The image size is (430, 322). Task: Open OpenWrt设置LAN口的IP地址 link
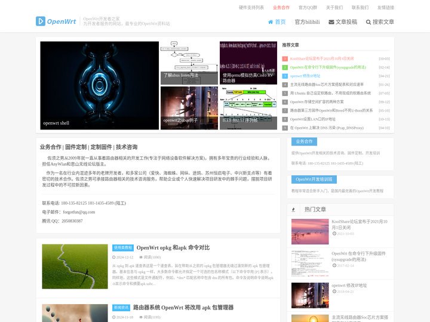pos(312,119)
